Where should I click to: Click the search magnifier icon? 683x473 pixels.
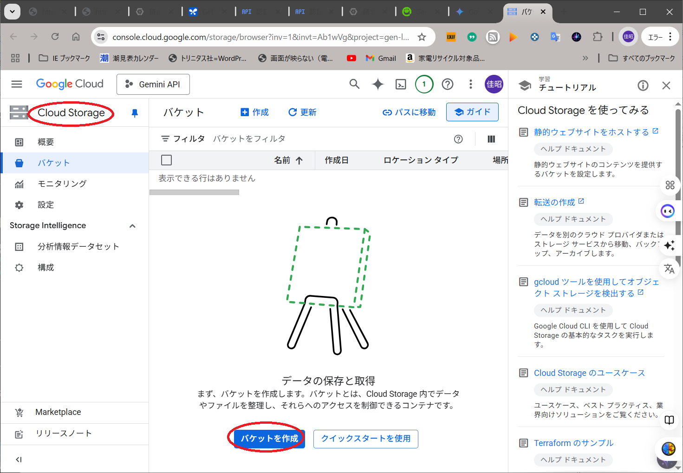pos(354,84)
